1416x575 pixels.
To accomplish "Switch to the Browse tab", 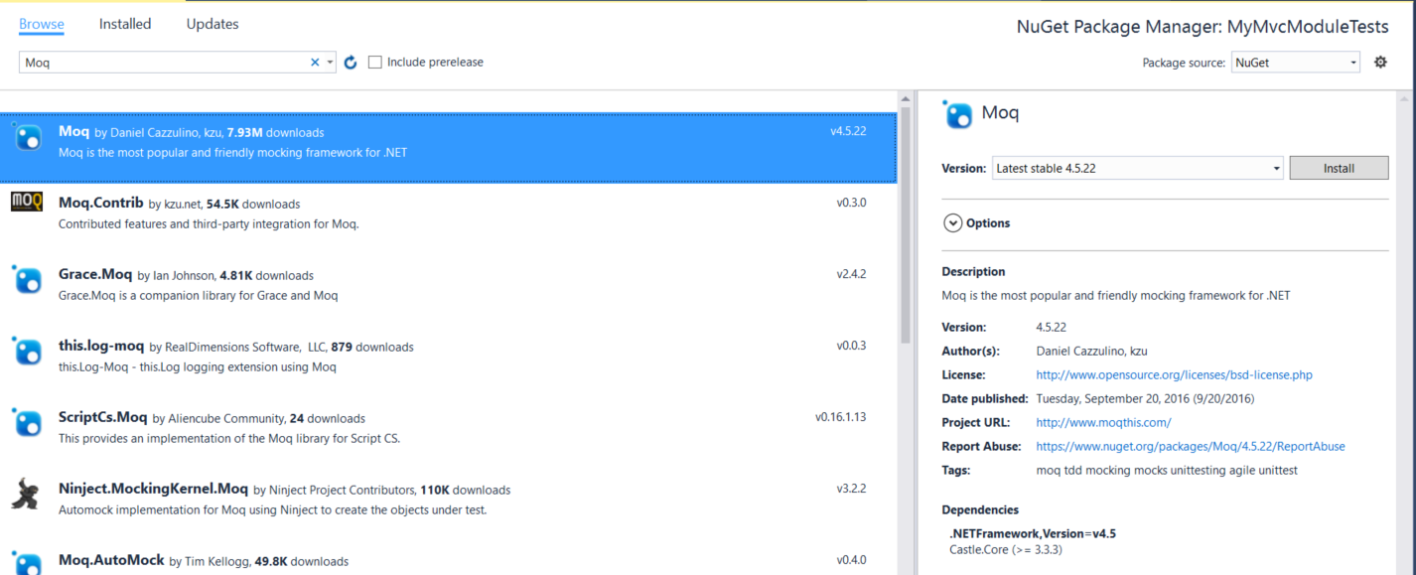I will 42,24.
